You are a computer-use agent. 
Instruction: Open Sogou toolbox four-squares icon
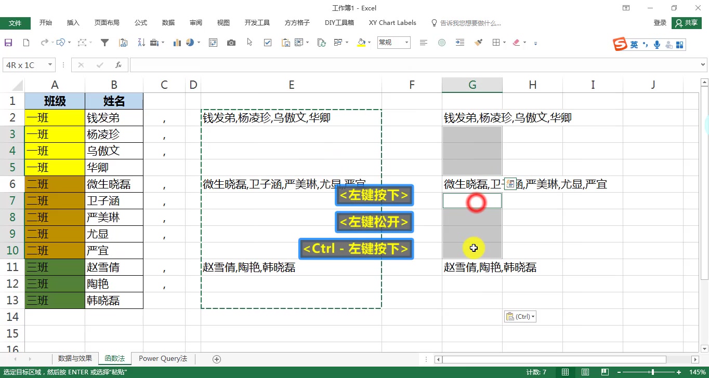679,45
